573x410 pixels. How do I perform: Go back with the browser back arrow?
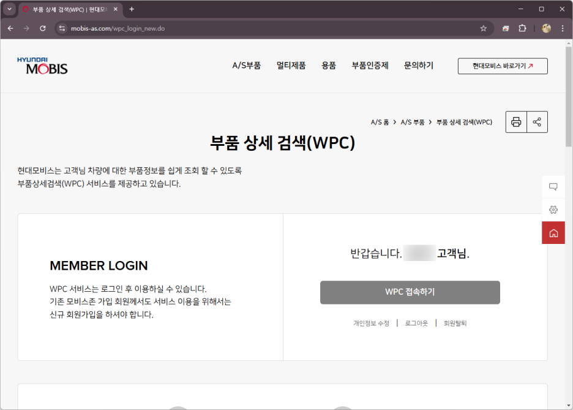[10, 29]
